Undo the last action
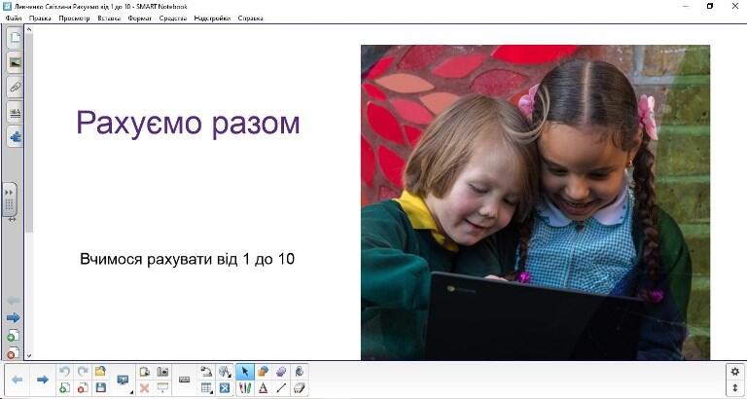 click(x=65, y=372)
